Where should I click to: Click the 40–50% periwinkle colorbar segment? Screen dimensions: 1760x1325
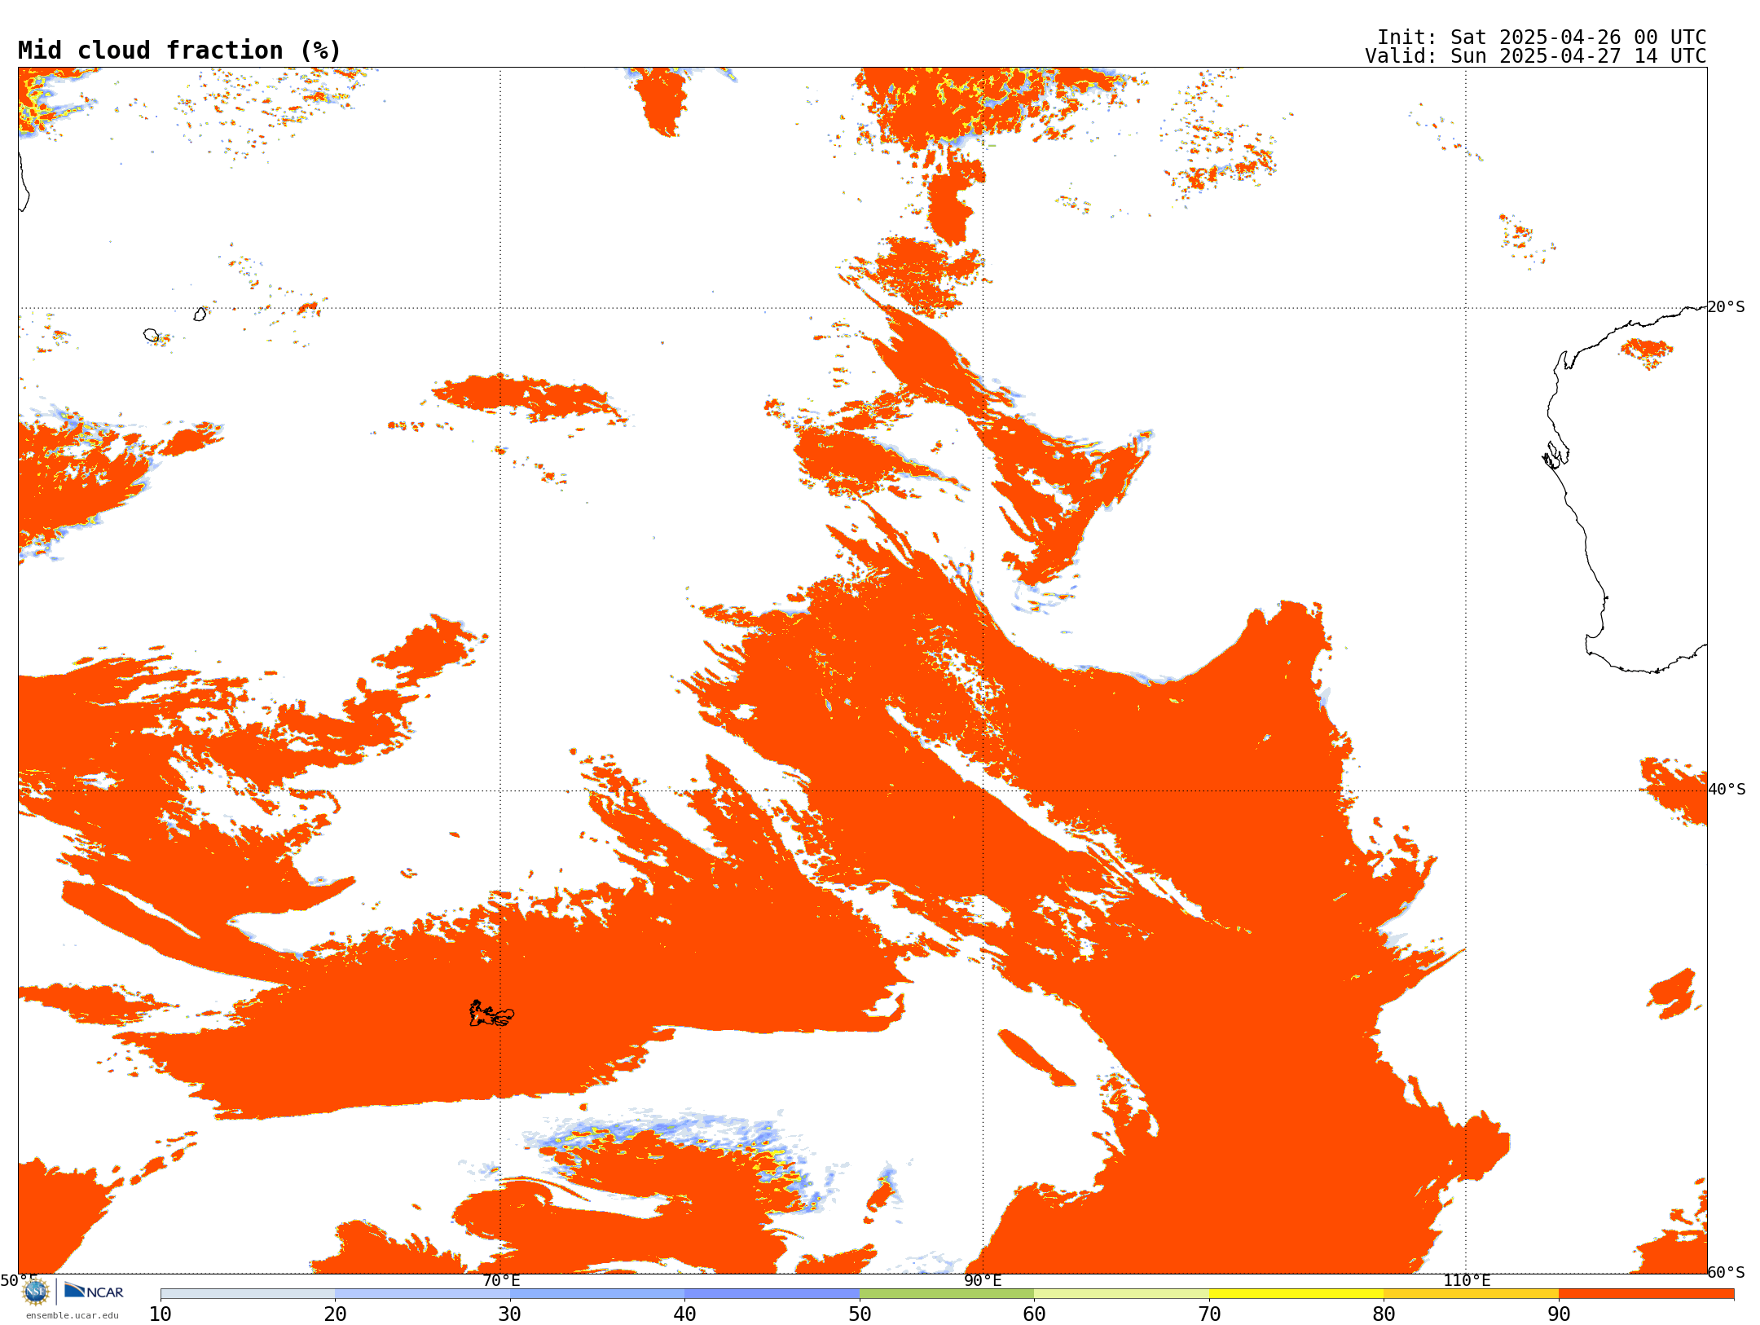[772, 1294]
